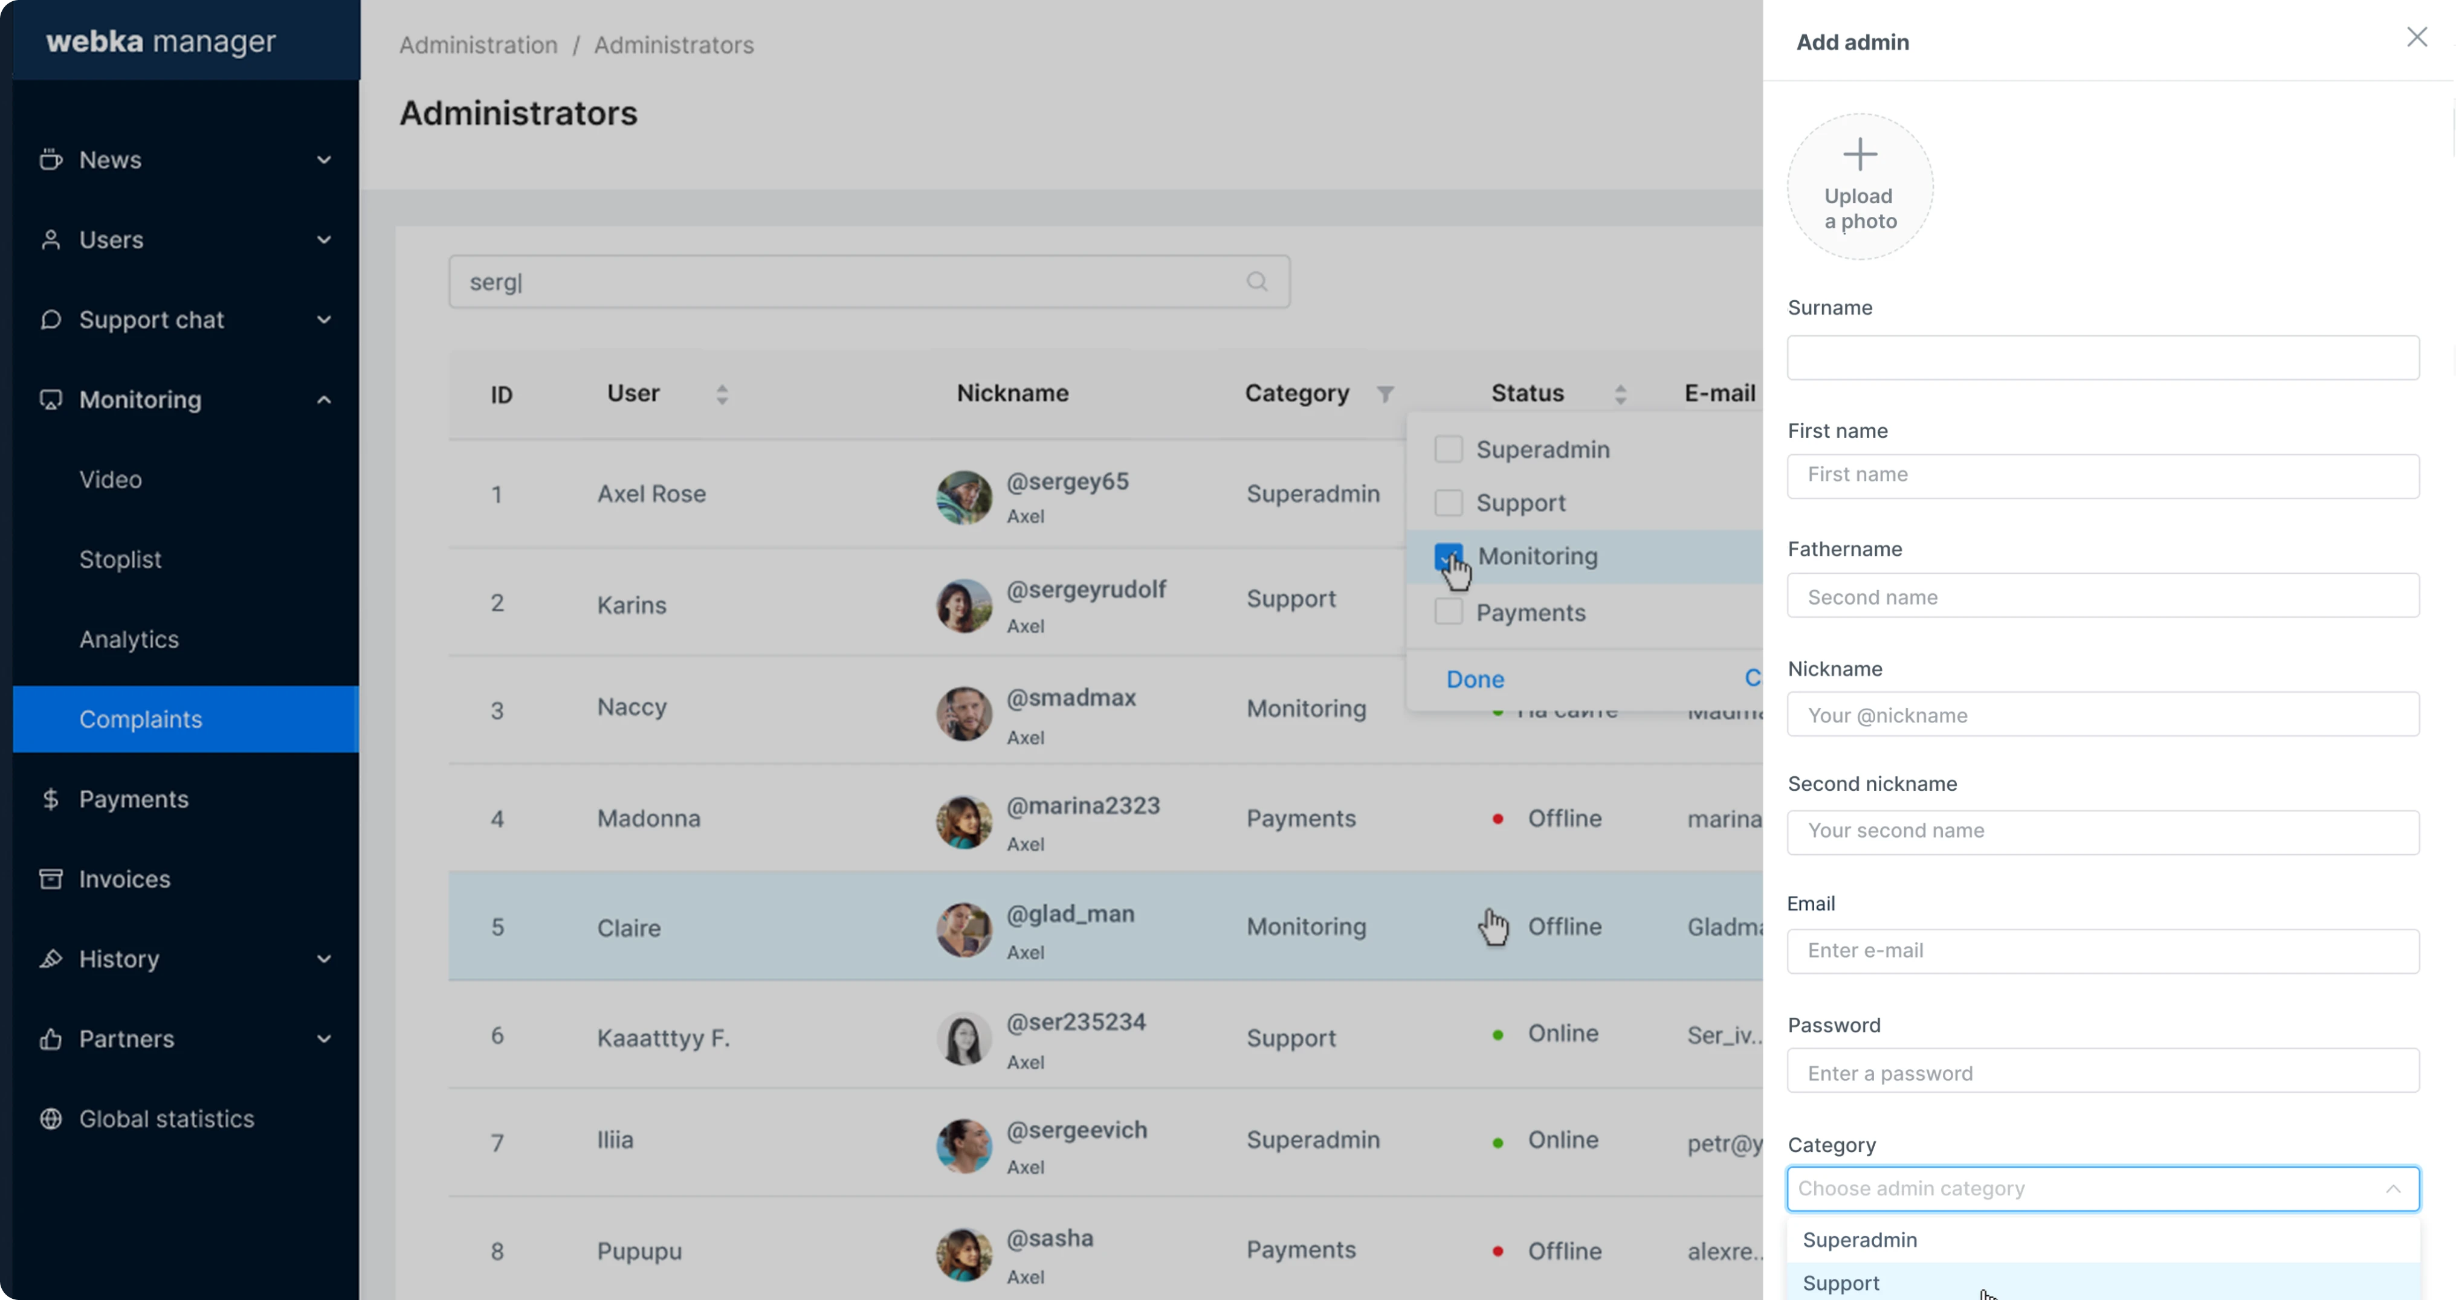Sort by the User column arrows

point(722,394)
